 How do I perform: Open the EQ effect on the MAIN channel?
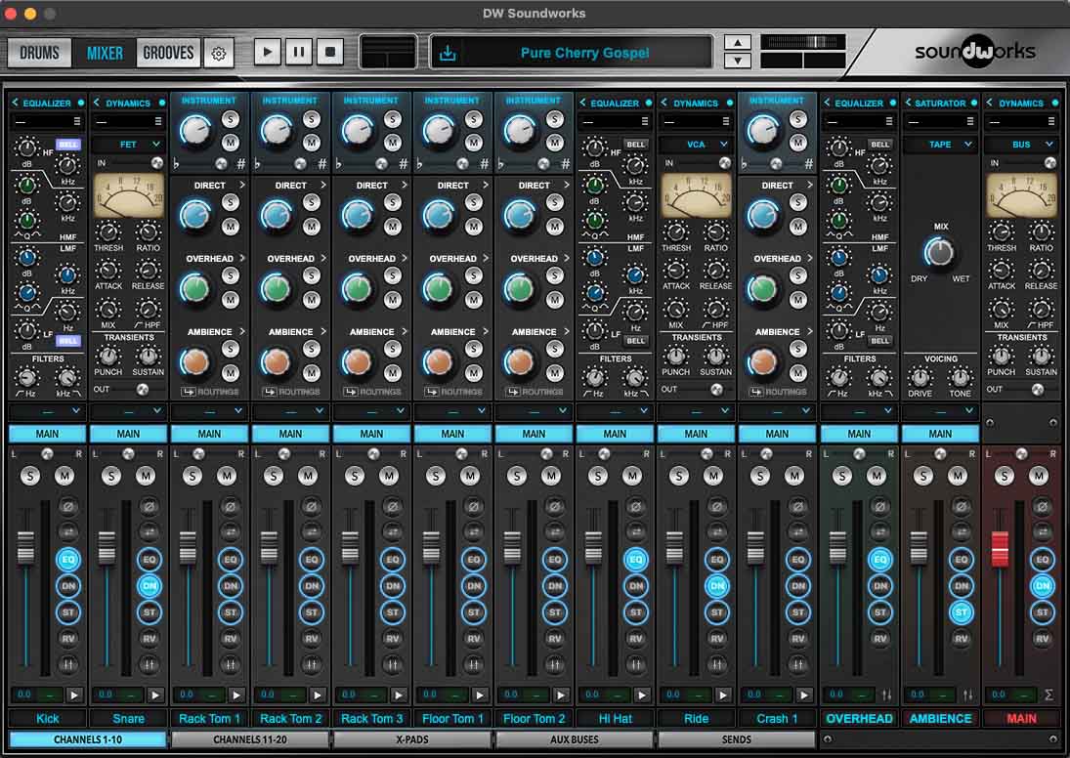pyautogui.click(x=1042, y=560)
